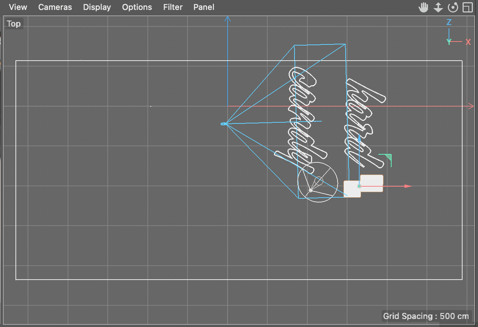
Task: Open the Options menu
Action: coord(137,7)
